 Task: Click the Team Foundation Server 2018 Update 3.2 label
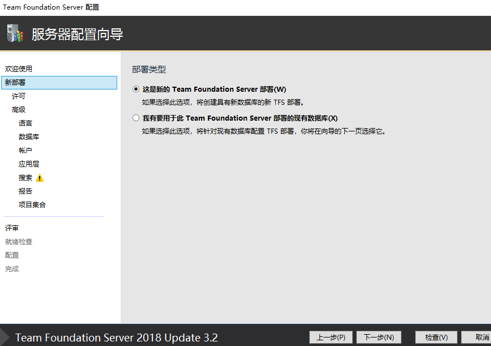click(x=117, y=338)
